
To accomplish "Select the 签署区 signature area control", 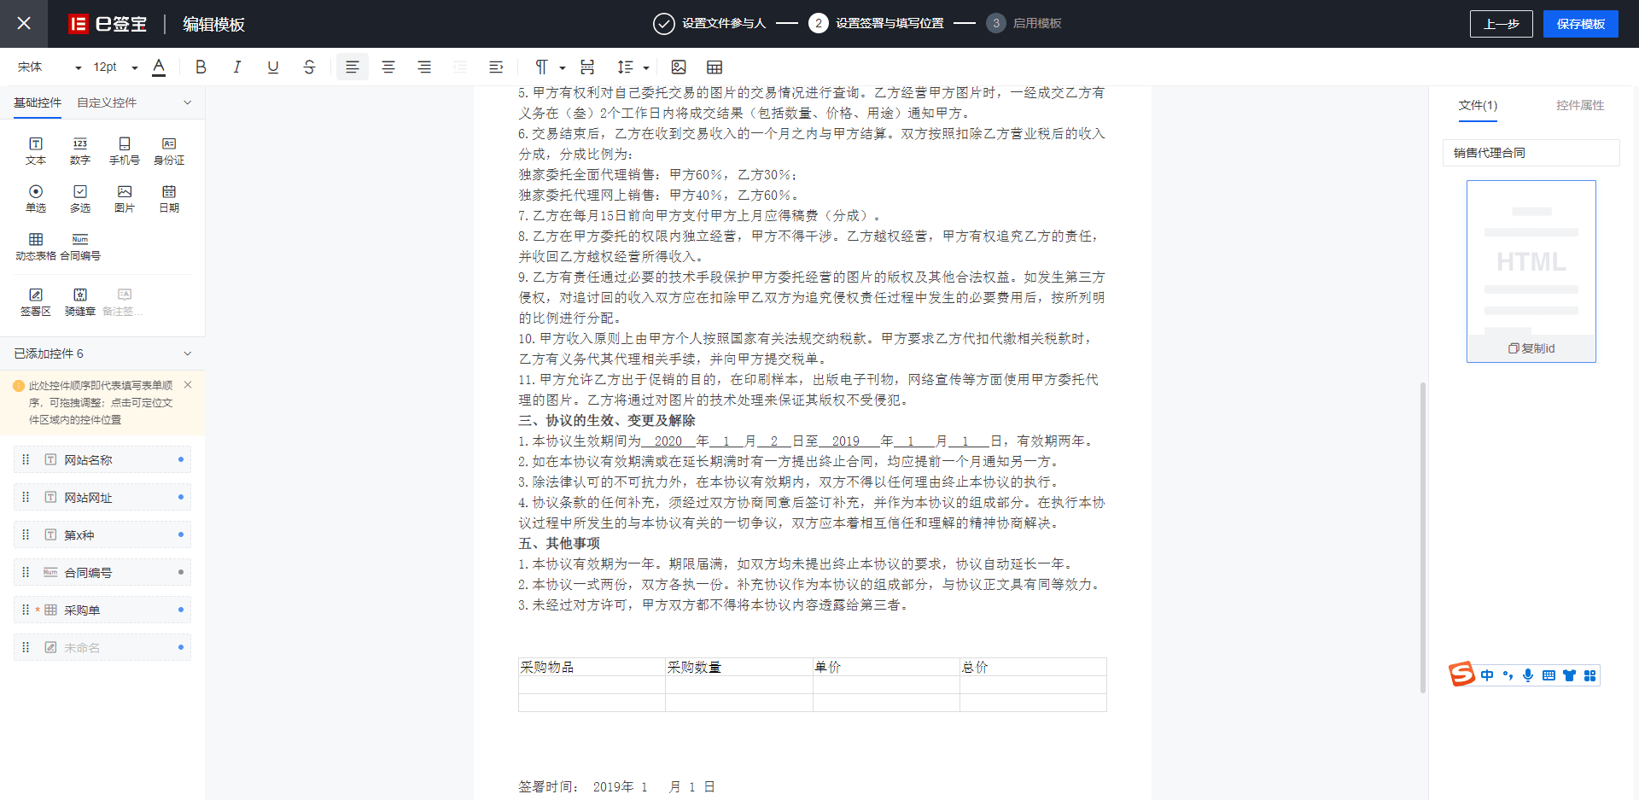I will (36, 302).
